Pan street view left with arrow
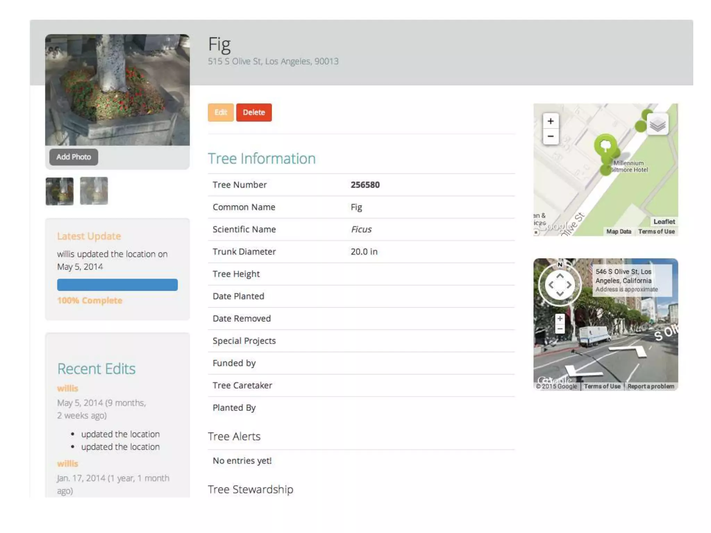 tap(551, 285)
